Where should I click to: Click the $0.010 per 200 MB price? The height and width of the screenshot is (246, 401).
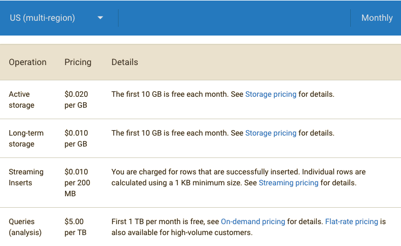coord(77,183)
